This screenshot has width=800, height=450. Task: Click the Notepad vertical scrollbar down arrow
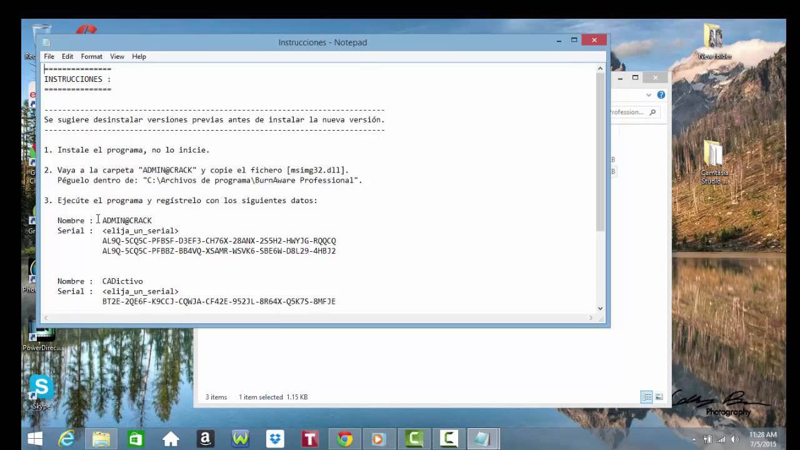(601, 308)
